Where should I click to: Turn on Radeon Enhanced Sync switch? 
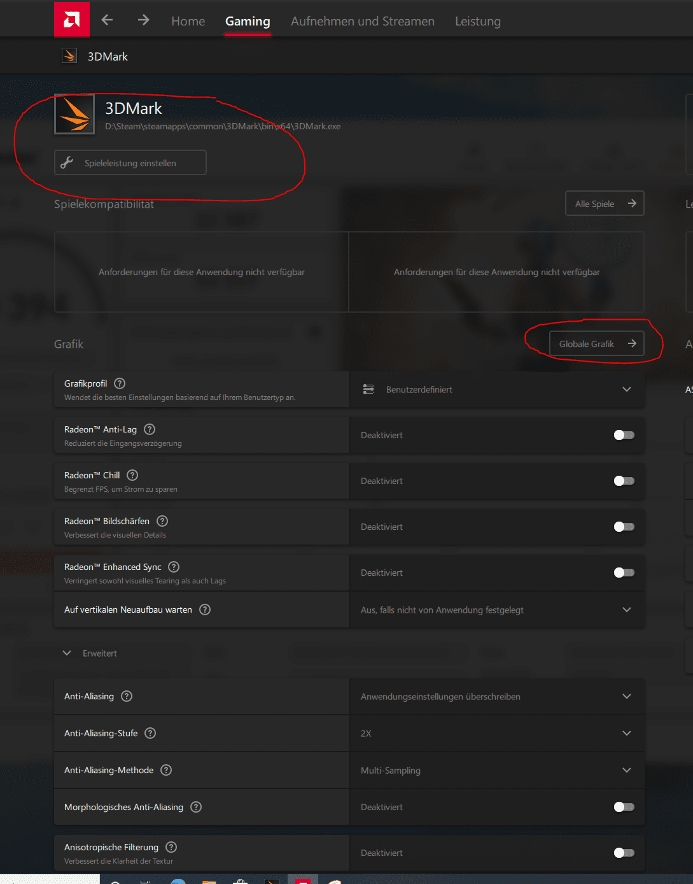[x=624, y=573]
